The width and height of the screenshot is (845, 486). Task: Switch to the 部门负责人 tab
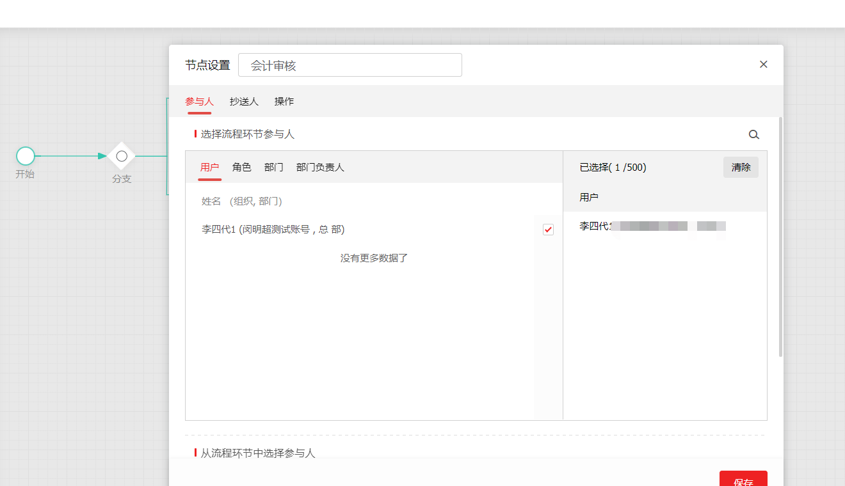tap(320, 168)
